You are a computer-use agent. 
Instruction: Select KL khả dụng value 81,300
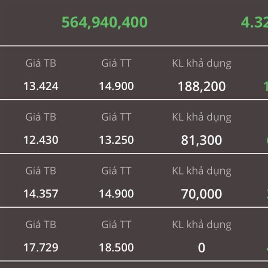pyautogui.click(x=201, y=140)
